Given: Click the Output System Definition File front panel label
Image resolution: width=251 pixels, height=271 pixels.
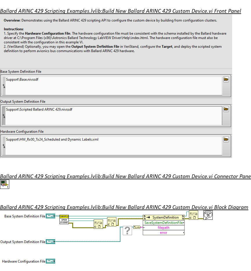Looking at the screenshot, I should 23,102.
